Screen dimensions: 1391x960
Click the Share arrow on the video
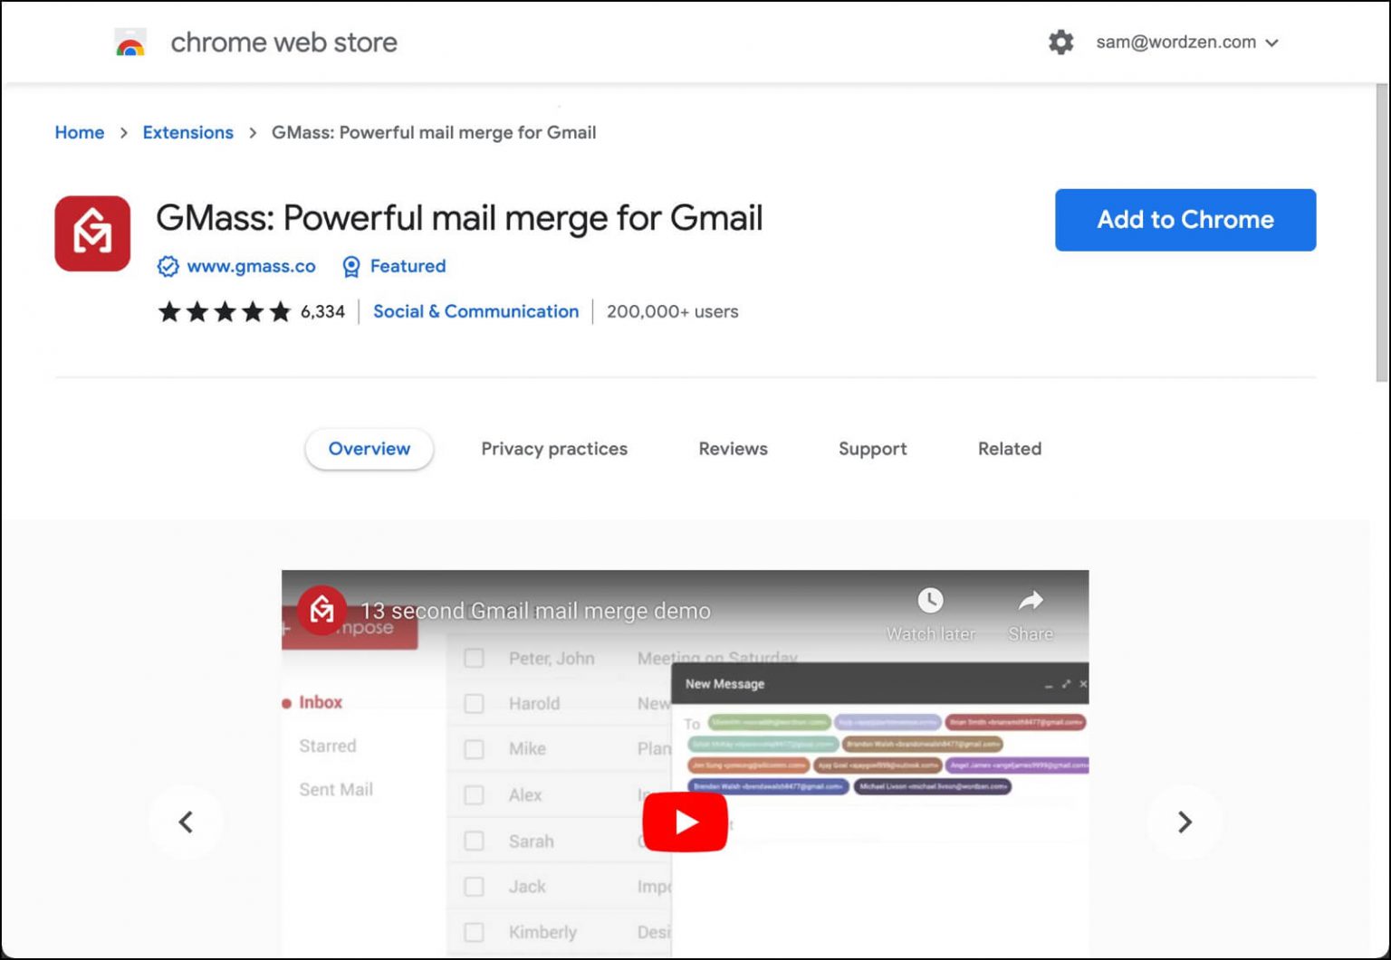pos(1031,601)
